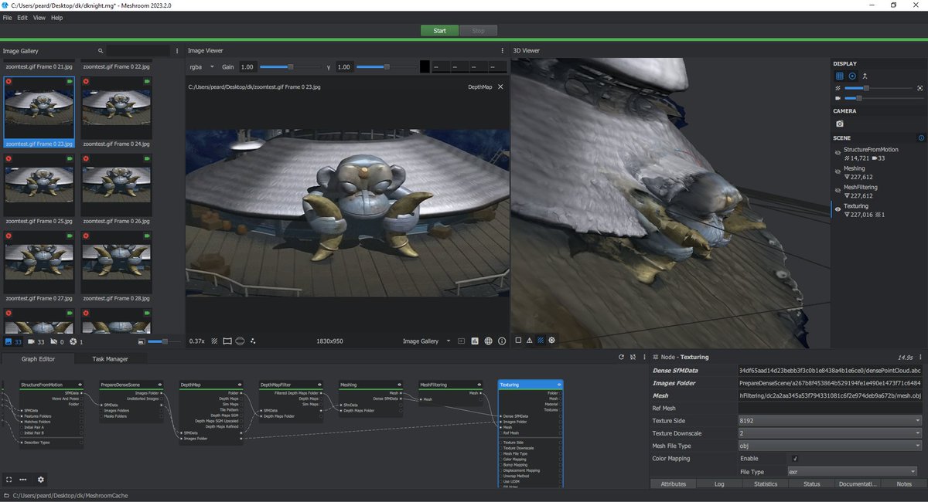Click the wireframe render mode icon in 3D Viewer
928x502 pixels.
529,341
